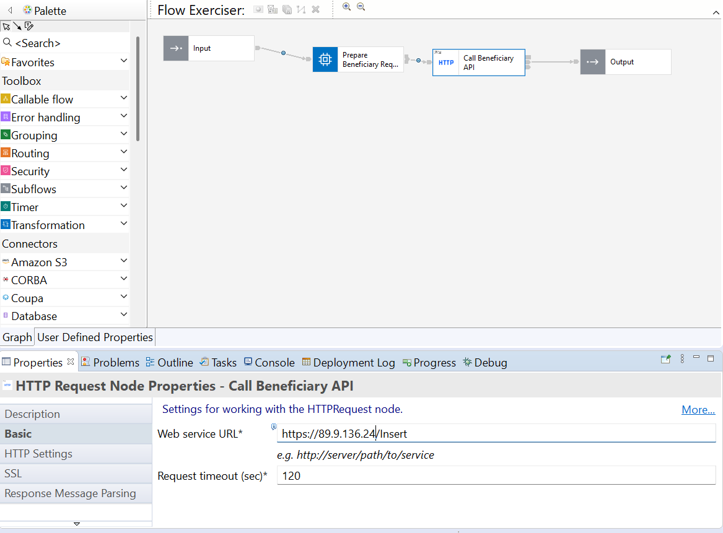This screenshot has width=723, height=533.
Task: Select the Connection tool in the palette
Action: click(19, 26)
